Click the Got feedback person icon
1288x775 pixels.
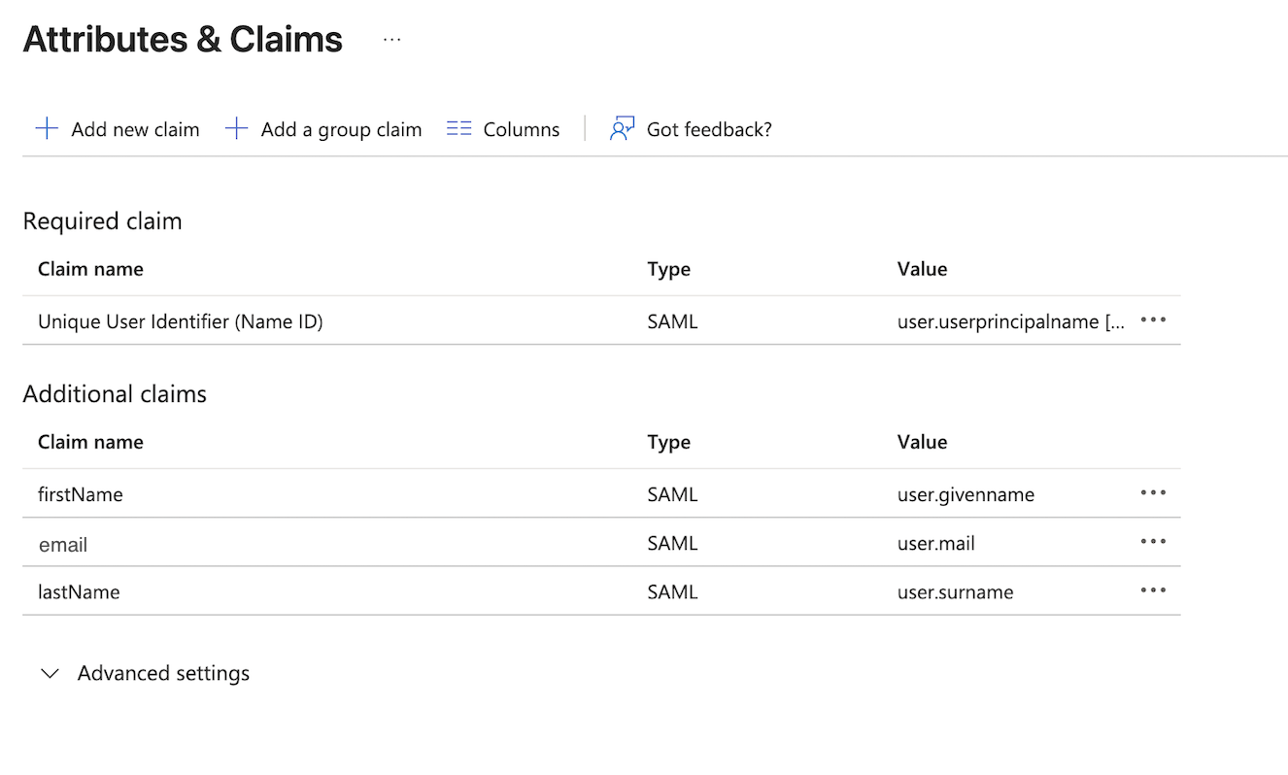pyautogui.click(x=622, y=128)
